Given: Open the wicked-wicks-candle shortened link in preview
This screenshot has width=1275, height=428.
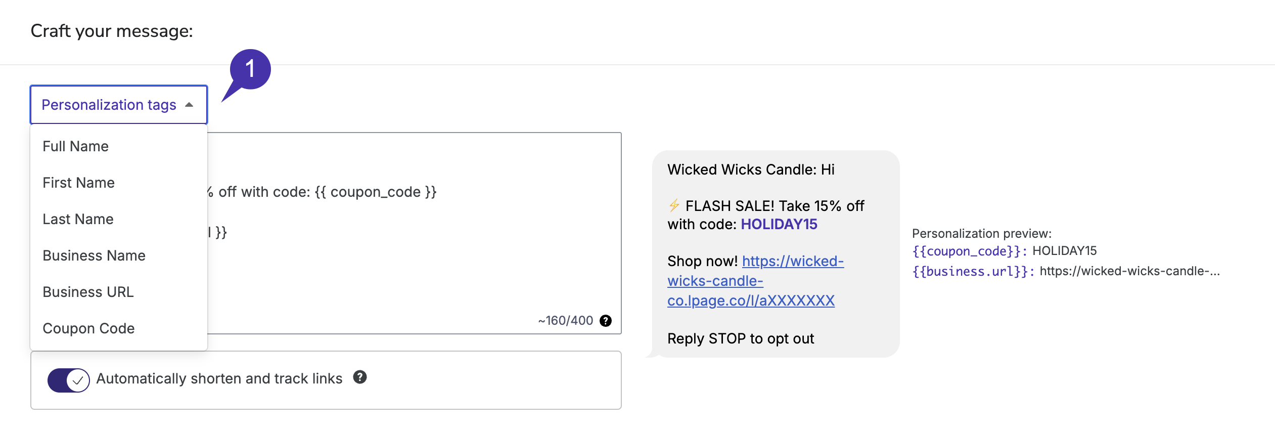Looking at the screenshot, I should pos(755,281).
